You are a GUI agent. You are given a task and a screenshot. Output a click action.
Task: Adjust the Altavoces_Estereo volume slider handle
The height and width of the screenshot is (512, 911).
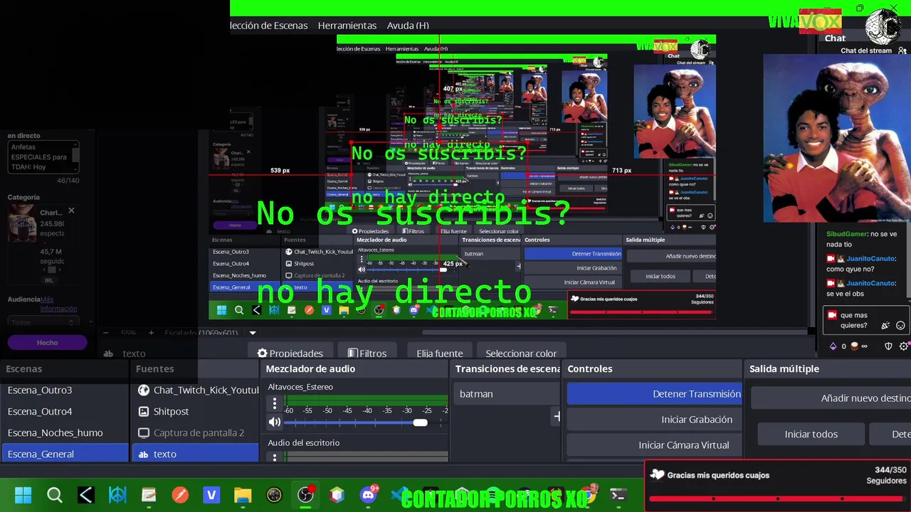click(x=420, y=423)
